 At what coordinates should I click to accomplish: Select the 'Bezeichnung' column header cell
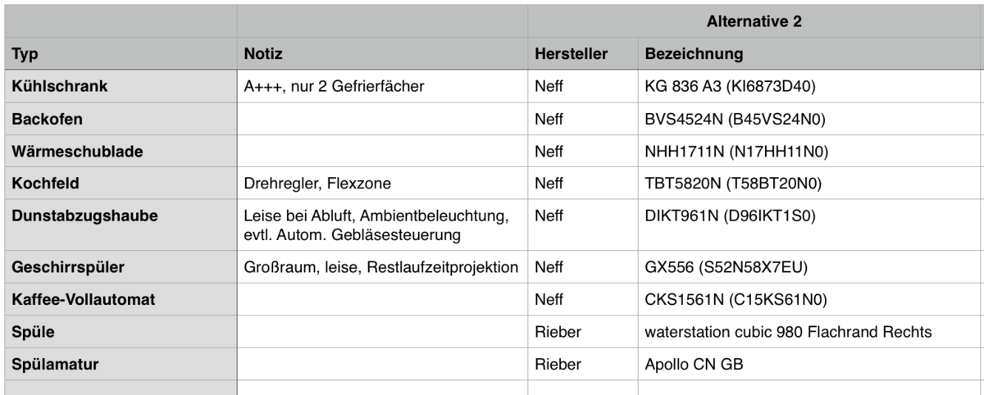pos(694,55)
